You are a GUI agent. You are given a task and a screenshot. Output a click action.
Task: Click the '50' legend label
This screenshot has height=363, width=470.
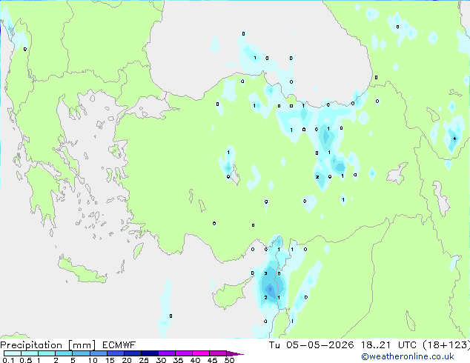(229, 360)
